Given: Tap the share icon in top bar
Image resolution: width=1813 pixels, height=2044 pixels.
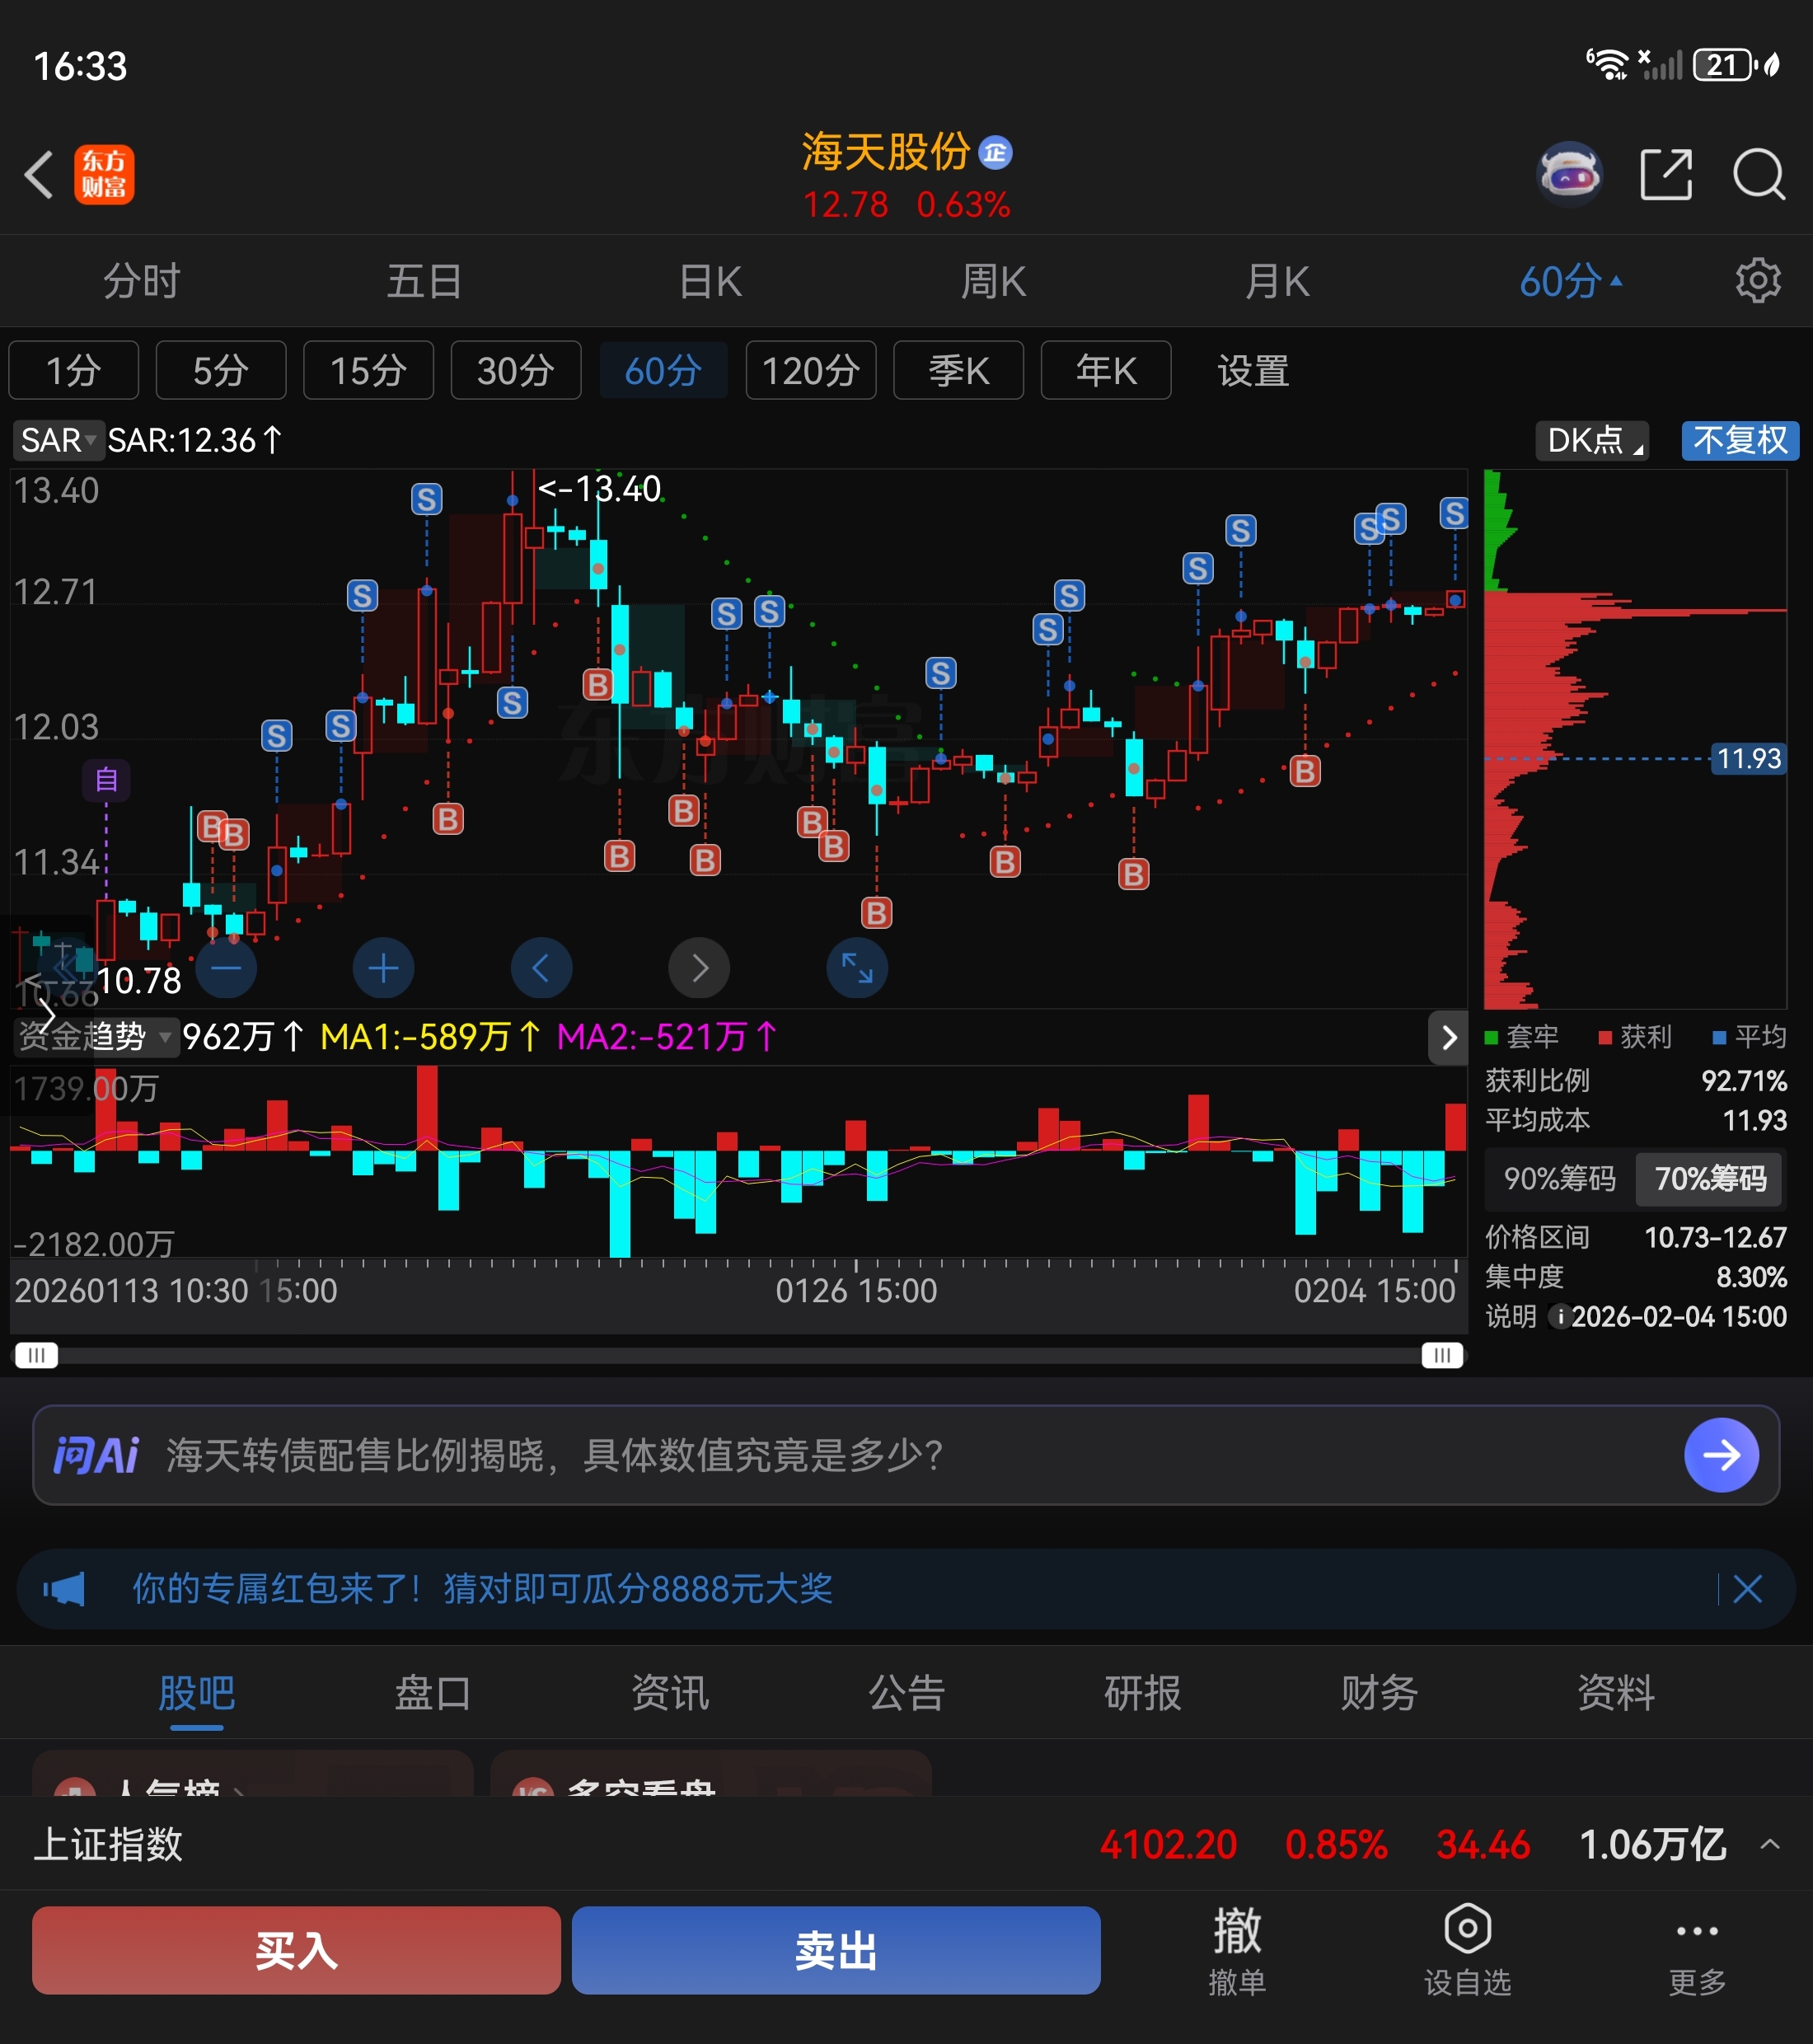Looking at the screenshot, I should click(1665, 172).
